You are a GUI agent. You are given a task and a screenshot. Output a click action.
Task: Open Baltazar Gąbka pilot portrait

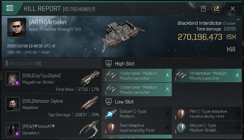(13, 104)
